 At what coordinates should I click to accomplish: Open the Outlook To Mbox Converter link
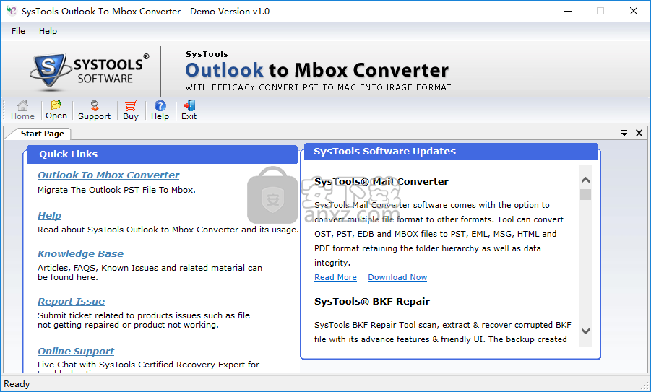pyautogui.click(x=108, y=175)
